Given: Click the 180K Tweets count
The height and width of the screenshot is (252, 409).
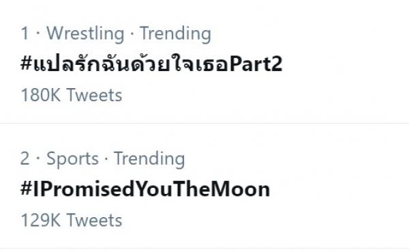Looking at the screenshot, I should coord(71,95).
